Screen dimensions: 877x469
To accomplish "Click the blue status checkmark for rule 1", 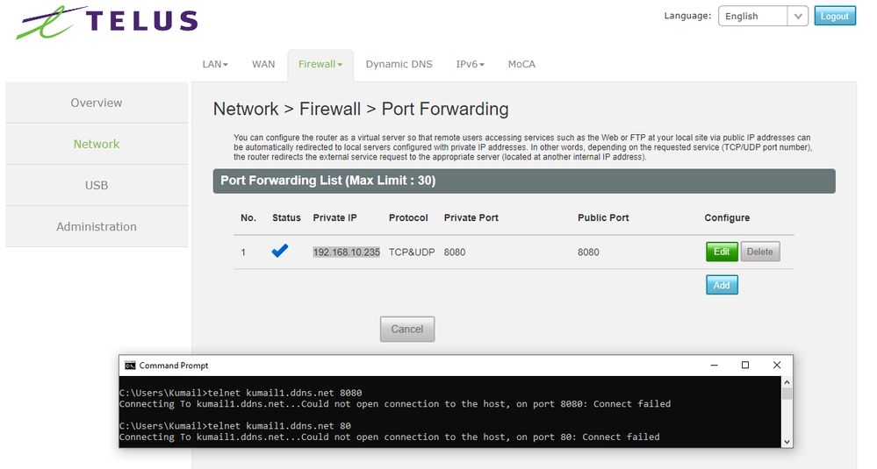I will point(280,252).
